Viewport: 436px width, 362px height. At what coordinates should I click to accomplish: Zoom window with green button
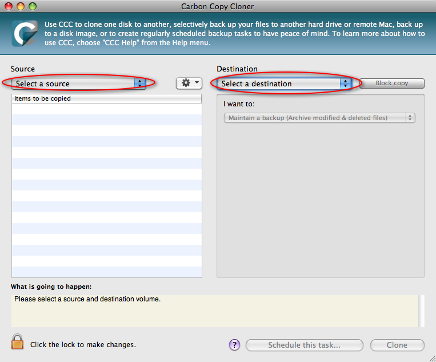tap(33, 6)
